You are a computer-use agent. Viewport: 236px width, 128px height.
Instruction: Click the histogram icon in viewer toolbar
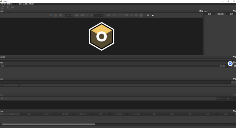(153, 15)
